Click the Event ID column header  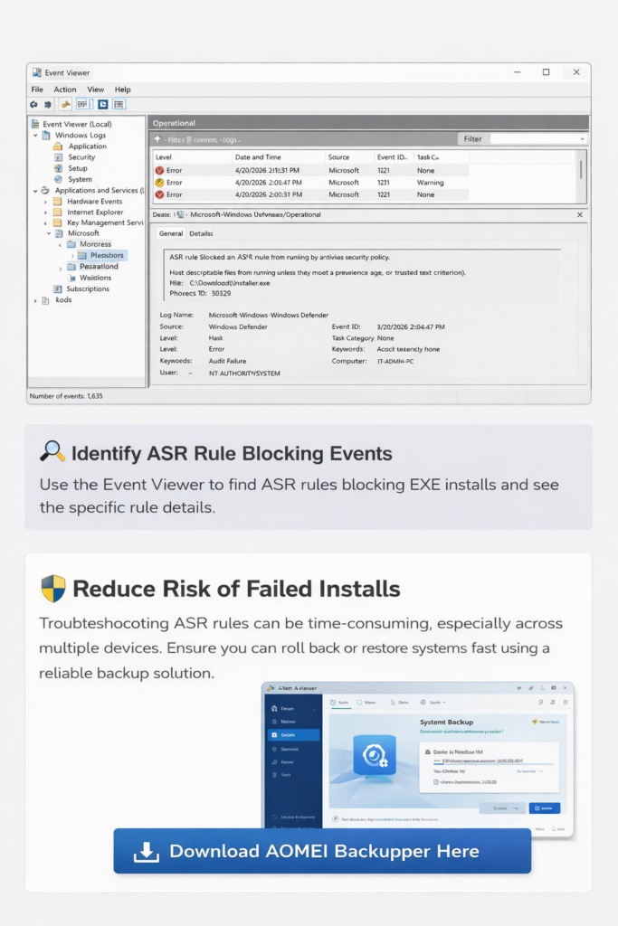[394, 157]
